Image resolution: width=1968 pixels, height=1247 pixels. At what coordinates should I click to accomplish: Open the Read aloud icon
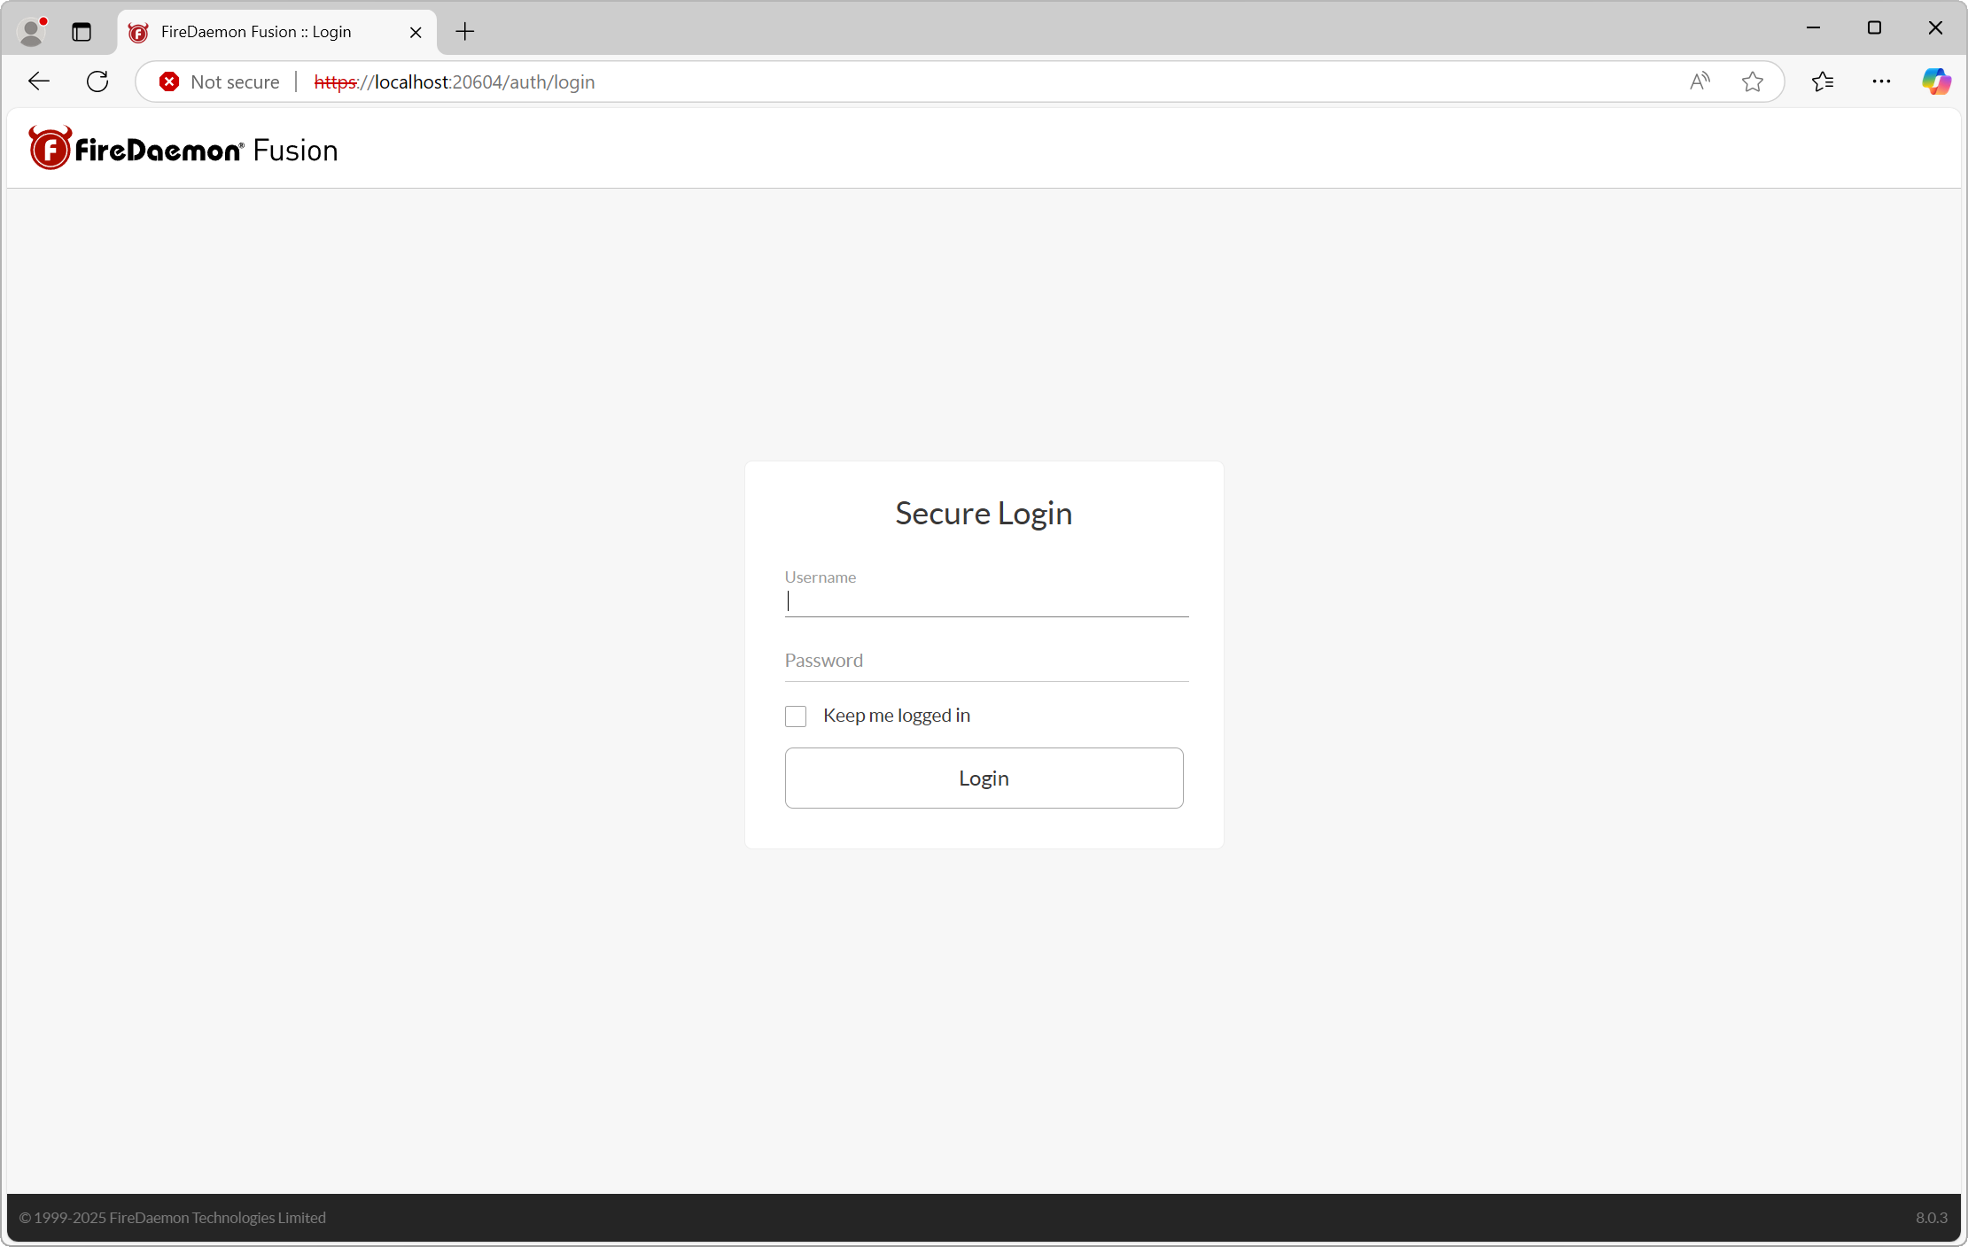(x=1699, y=81)
